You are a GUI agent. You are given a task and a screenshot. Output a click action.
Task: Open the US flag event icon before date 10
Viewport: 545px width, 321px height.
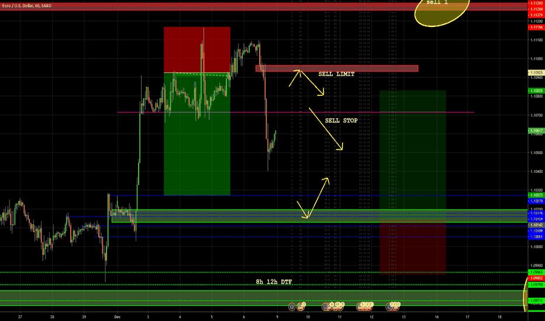(301, 305)
